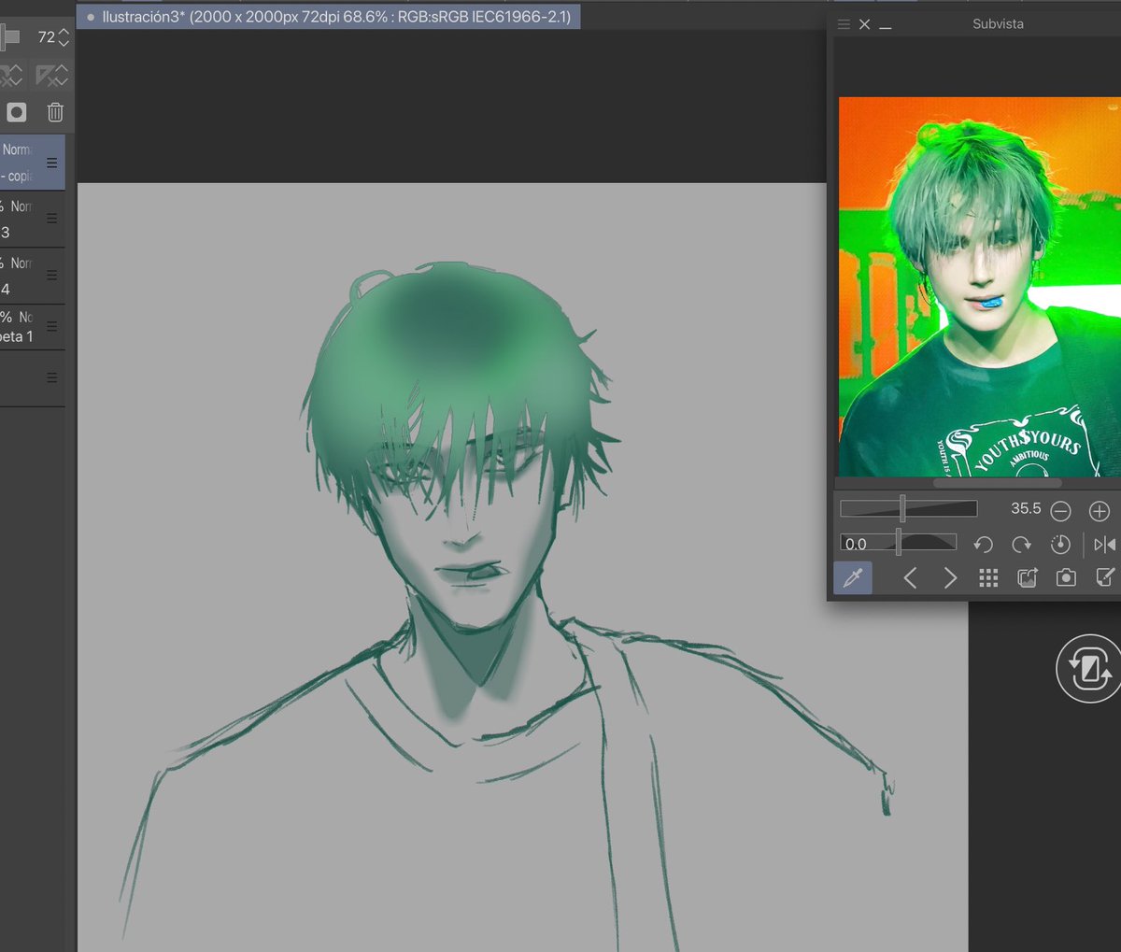Click the 35.5 zoom value
Image resolution: width=1121 pixels, height=952 pixels.
[x=1026, y=509]
